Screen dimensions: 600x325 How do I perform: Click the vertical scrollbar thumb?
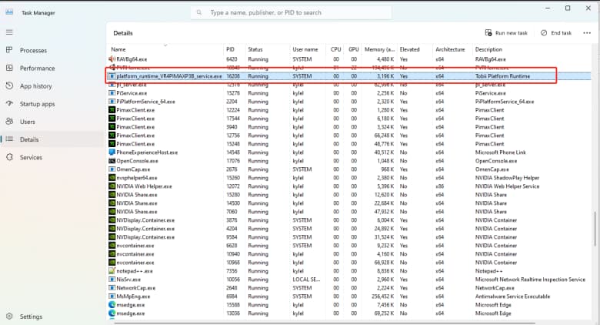pyautogui.click(x=595, y=229)
